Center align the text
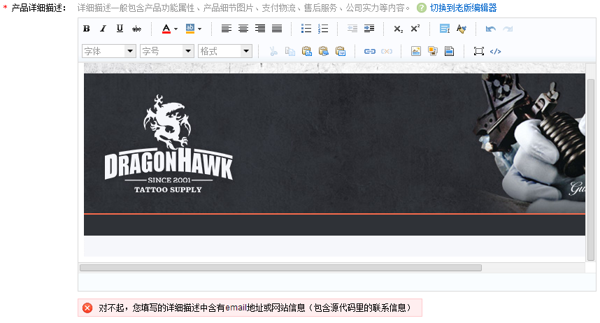Screen dimensions: 600x323 tap(243, 29)
